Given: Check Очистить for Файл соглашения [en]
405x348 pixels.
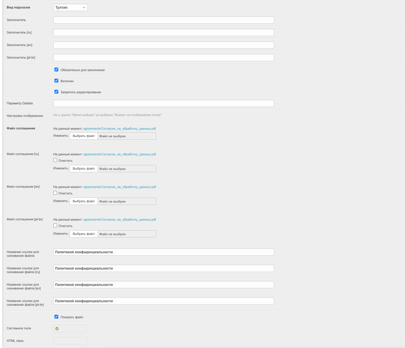Looking at the screenshot, I should pos(55,193).
